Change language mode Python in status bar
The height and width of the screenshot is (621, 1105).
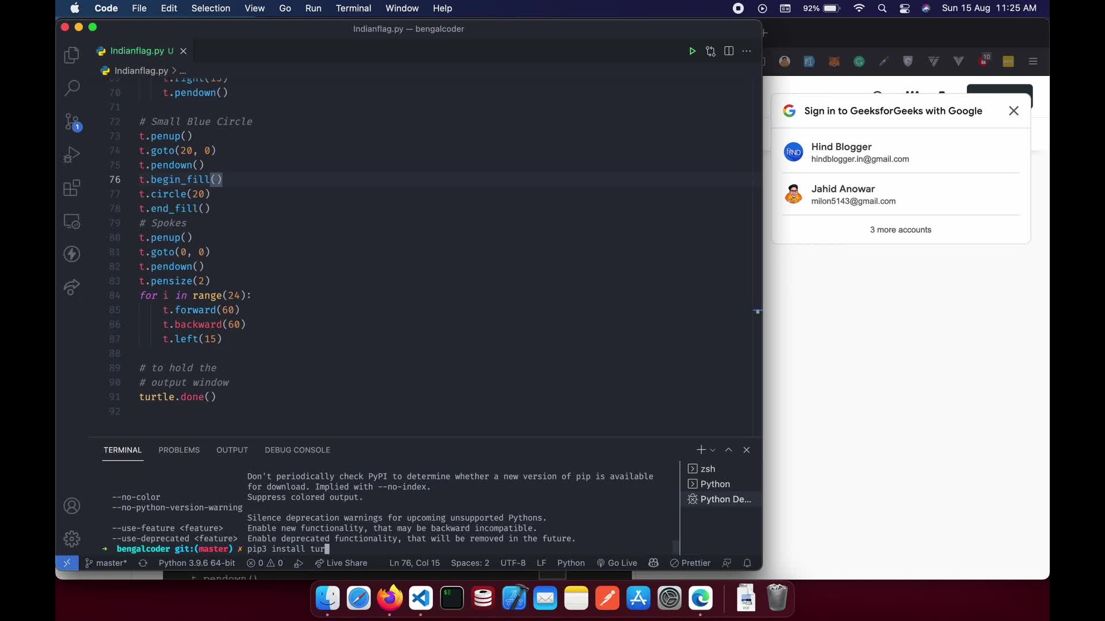pyautogui.click(x=571, y=563)
